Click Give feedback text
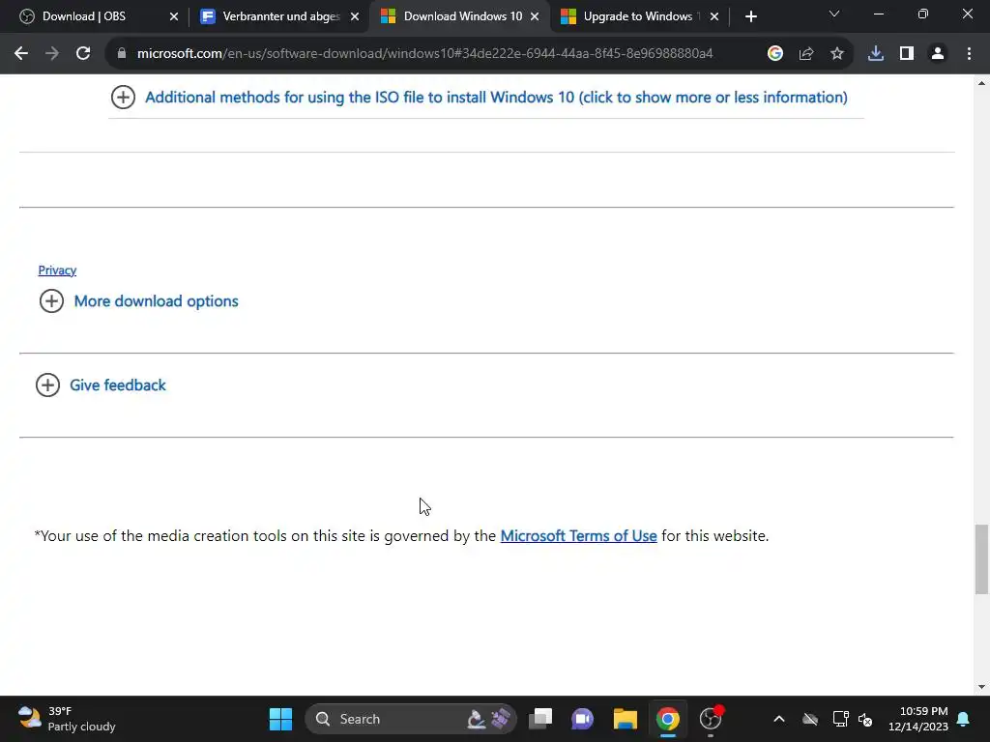 117,385
